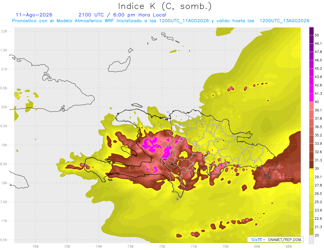Viewport: 324px width, 250px height.
Task: Click legend value 29.1
Action: click(x=318, y=177)
